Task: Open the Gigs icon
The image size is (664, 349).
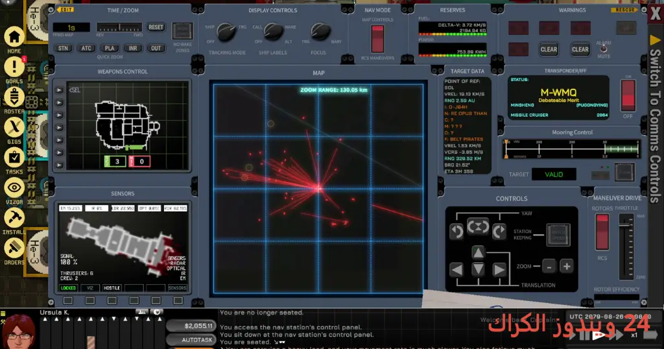Action: tap(14, 127)
